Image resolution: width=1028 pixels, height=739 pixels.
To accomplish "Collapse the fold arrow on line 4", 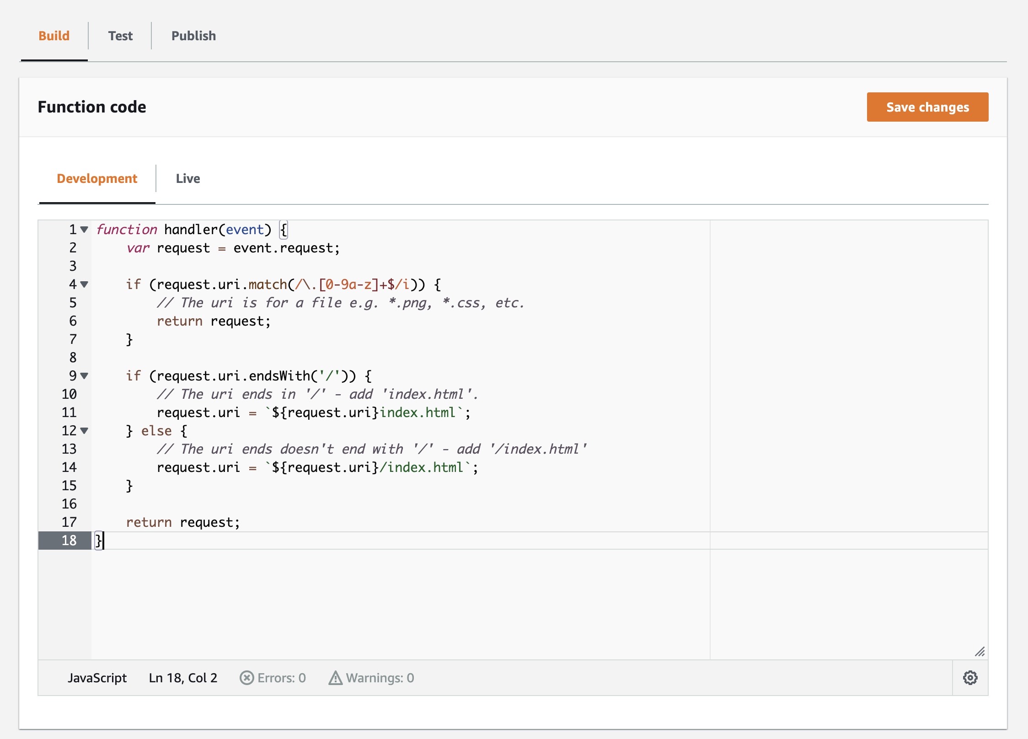I will click(x=84, y=284).
